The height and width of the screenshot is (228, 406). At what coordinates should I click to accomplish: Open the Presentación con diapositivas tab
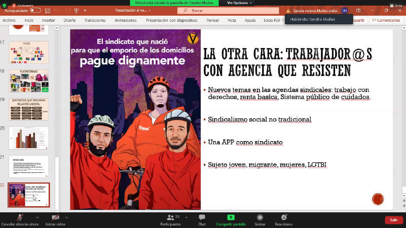coord(172,20)
